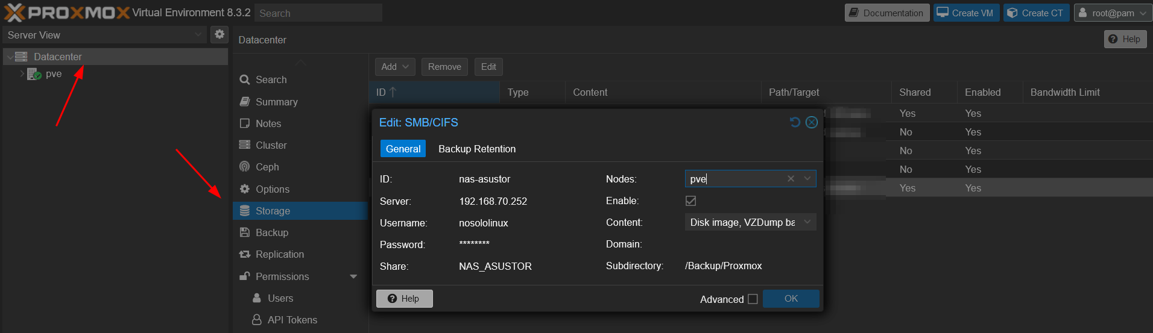The image size is (1153, 333).
Task: Click the gear icon beside Server View
Action: point(220,34)
